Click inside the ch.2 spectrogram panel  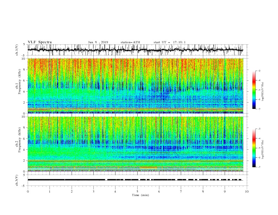point(135,144)
